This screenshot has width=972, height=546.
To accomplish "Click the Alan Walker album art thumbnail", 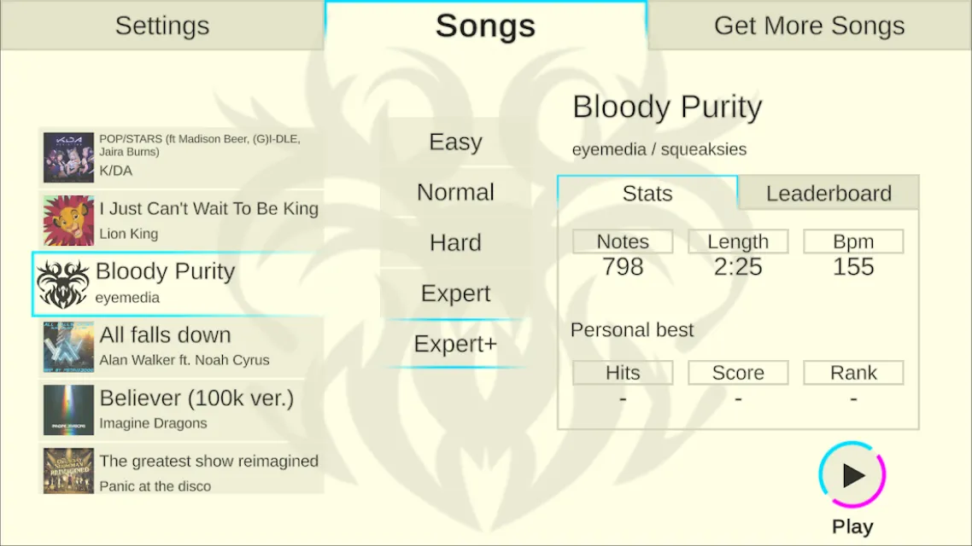I will coord(68,346).
